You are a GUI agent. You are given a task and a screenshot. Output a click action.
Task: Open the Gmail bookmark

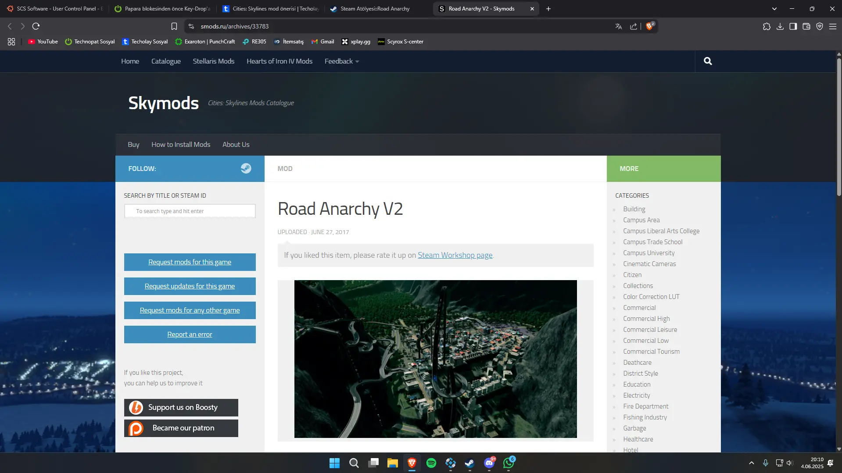(x=323, y=42)
